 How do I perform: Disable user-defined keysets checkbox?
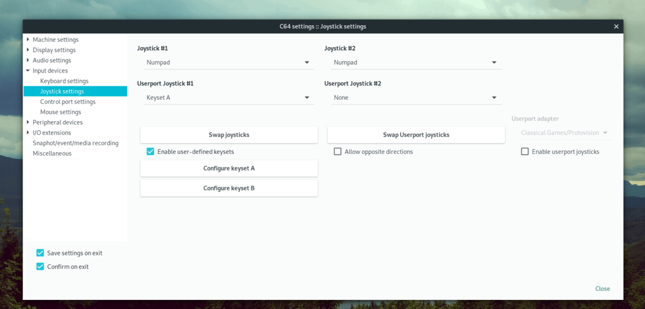[x=150, y=152]
